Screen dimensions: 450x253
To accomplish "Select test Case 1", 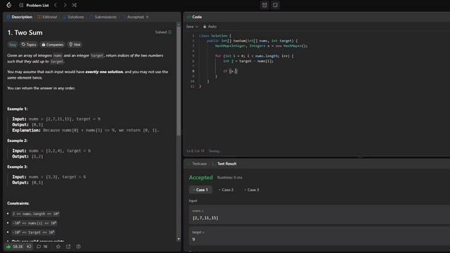I will (x=200, y=190).
